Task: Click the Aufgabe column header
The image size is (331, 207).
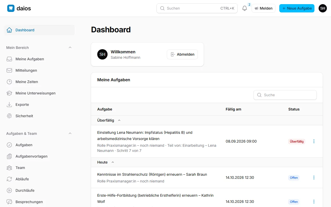Action: click(x=105, y=109)
